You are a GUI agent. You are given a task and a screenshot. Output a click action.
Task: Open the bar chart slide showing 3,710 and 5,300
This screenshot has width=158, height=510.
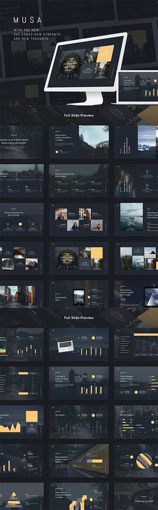pos(22,461)
